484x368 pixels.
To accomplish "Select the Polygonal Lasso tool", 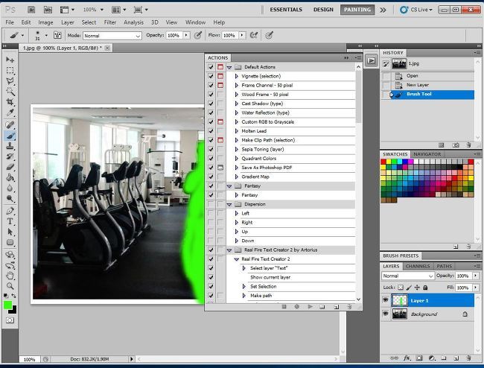I will point(10,81).
